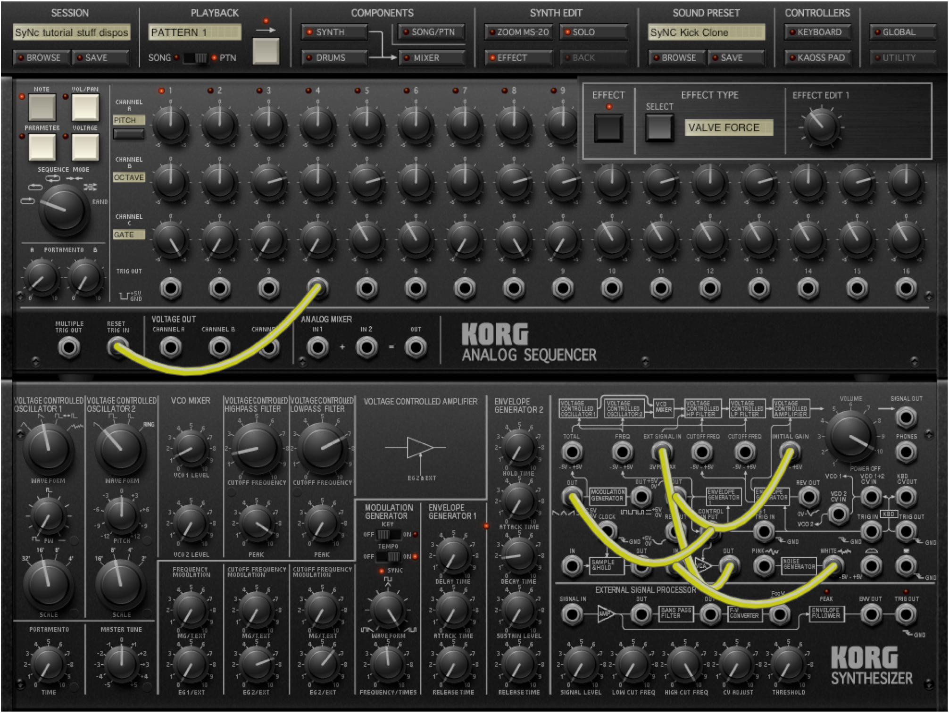The width and height of the screenshot is (949, 713).
Task: Click the VALVE FORCE effect display
Action: 729,128
